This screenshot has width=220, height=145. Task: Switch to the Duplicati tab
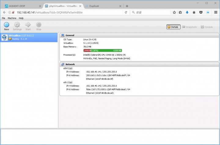click(x=103, y=6)
